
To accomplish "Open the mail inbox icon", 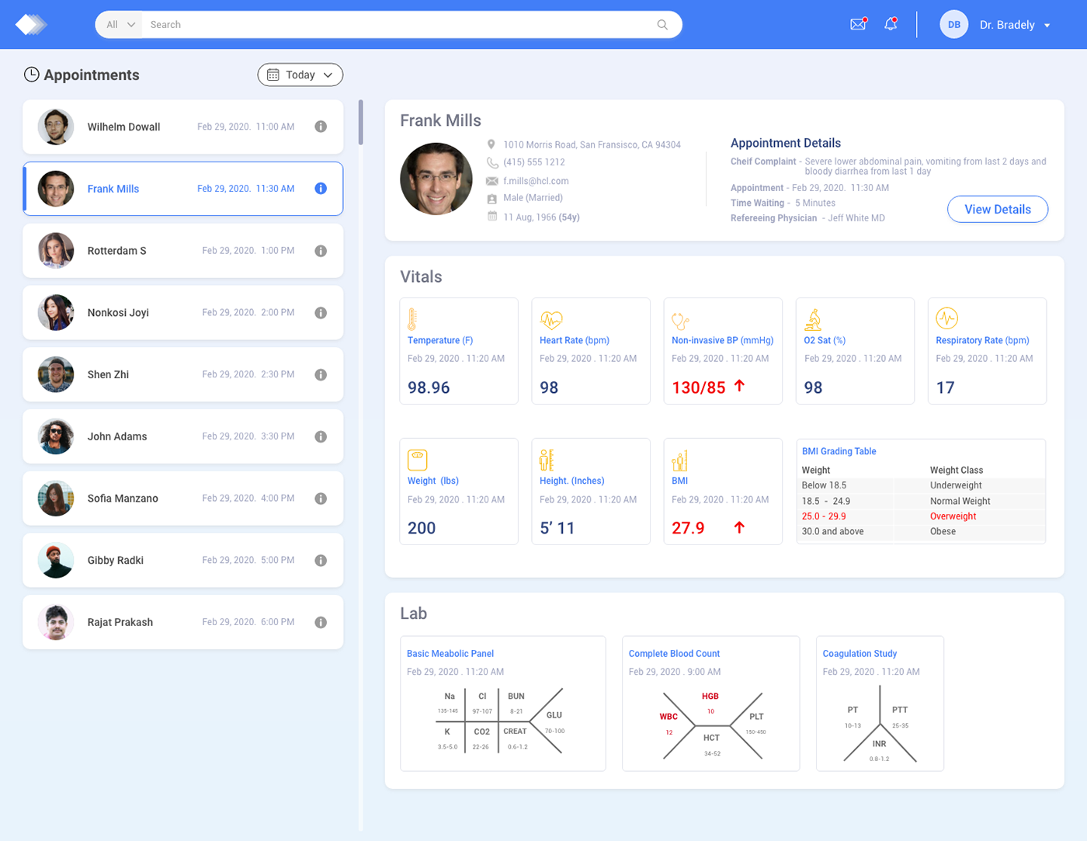I will [x=858, y=24].
